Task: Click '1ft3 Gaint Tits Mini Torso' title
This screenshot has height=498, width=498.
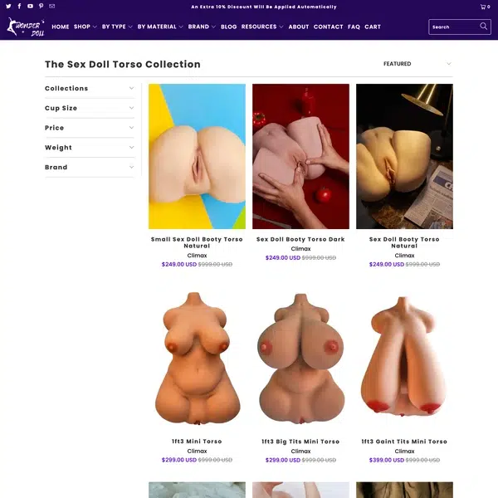Action: 404,442
